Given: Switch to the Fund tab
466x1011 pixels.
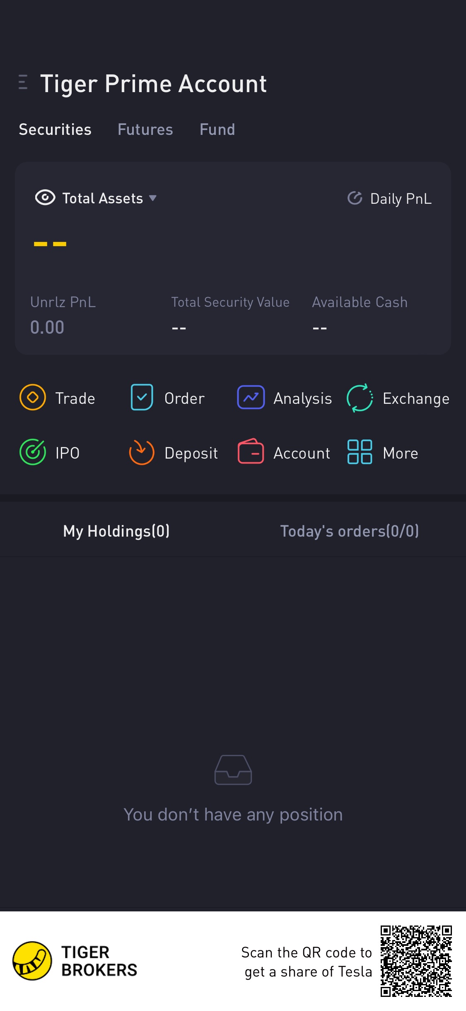Looking at the screenshot, I should 217,129.
